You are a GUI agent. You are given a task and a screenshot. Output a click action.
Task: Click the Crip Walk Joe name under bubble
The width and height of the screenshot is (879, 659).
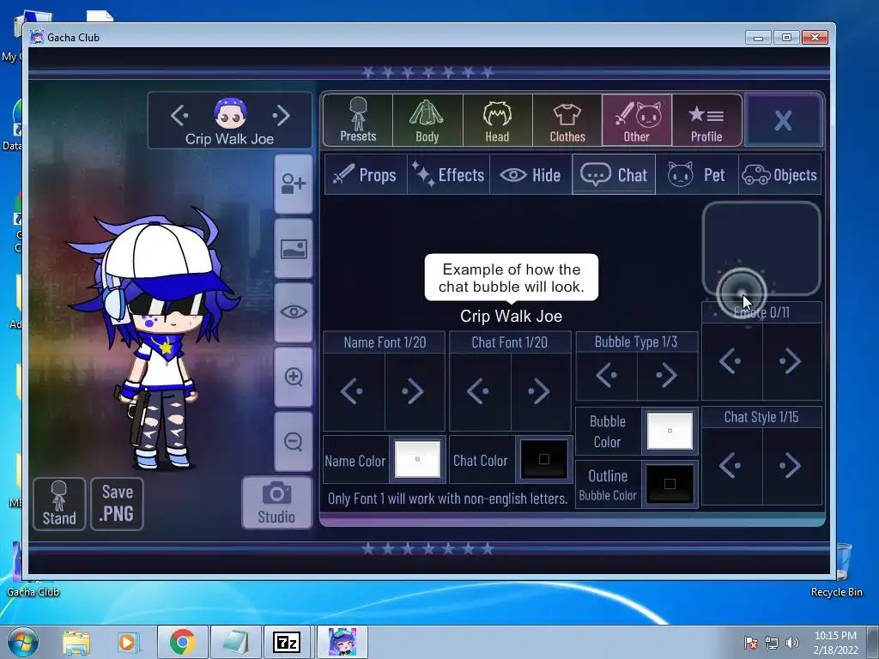512,316
